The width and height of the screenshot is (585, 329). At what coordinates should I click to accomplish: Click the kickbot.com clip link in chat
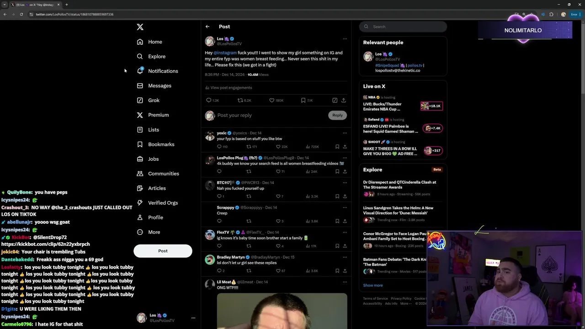click(x=46, y=244)
